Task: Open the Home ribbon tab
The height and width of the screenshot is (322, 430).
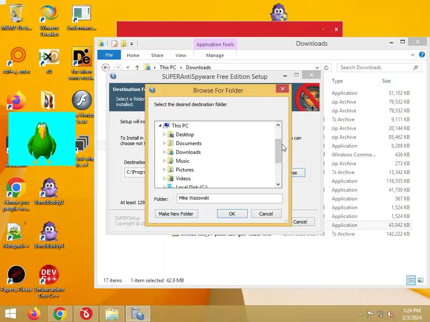Action: pos(133,55)
